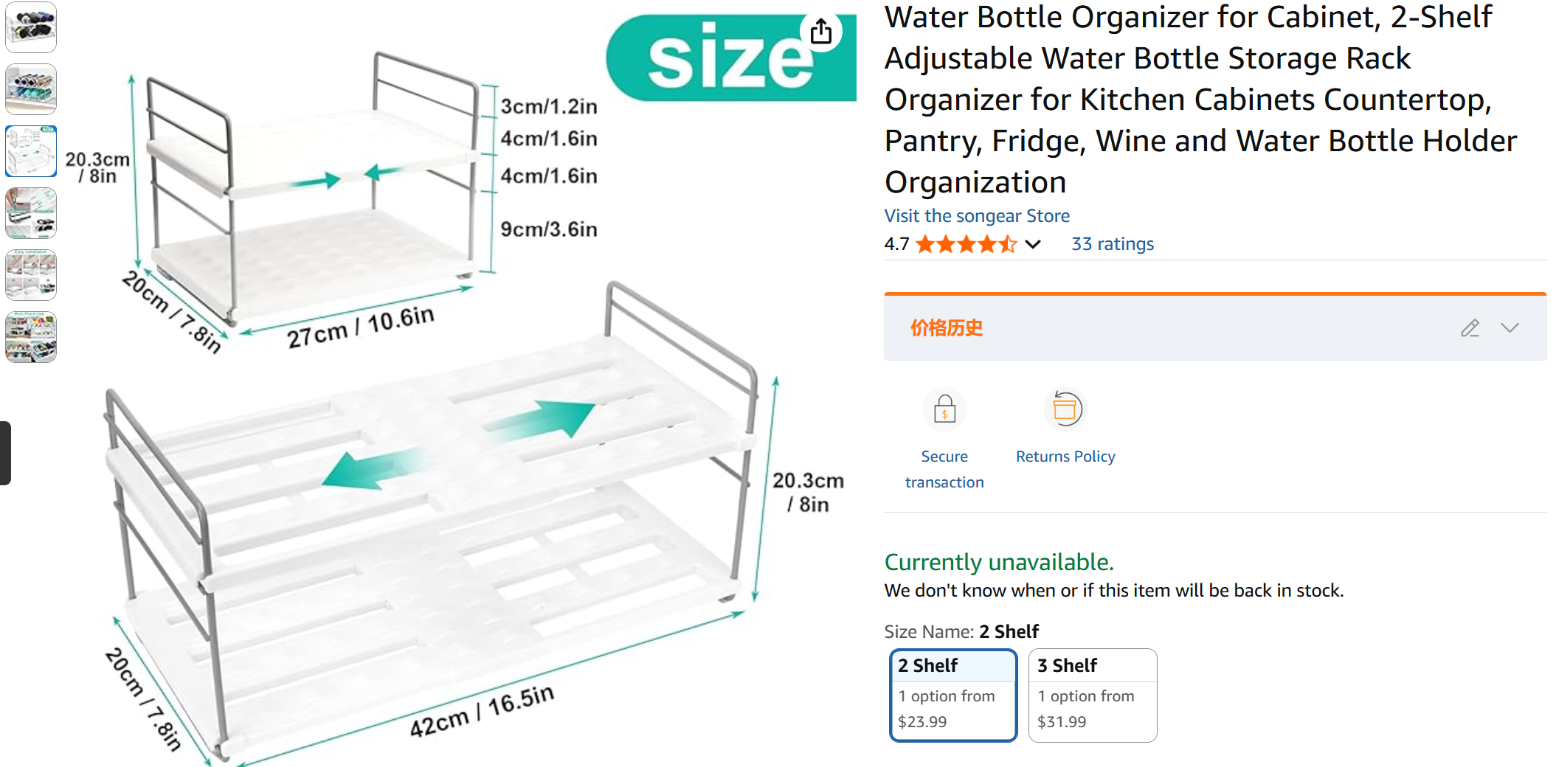The image size is (1556, 767).
Task: Select the highlighted size diagram thumbnail
Action: pos(31,151)
